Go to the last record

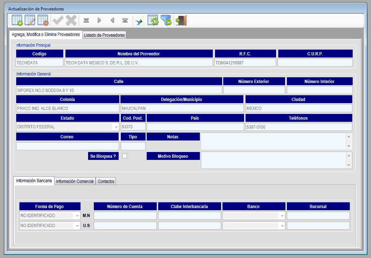tap(125, 20)
